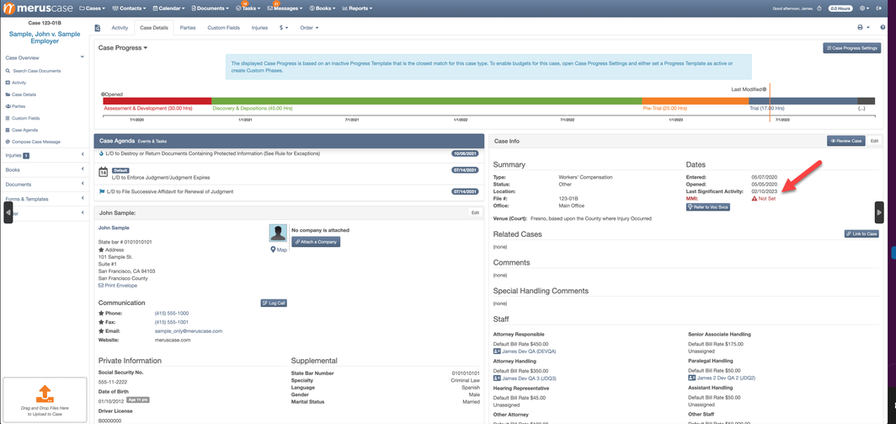Click the Review Case button

845,141
